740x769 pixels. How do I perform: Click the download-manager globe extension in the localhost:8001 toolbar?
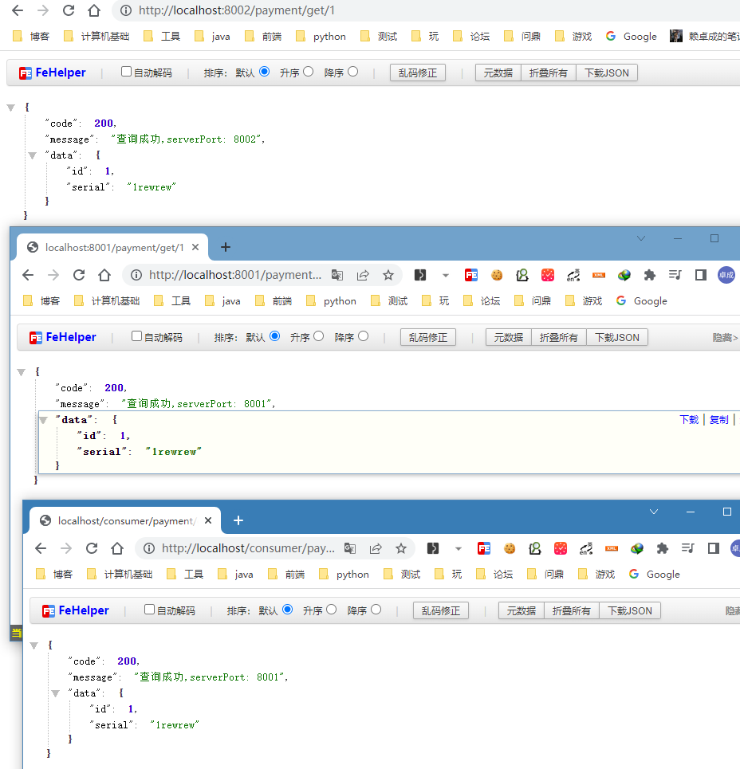click(x=624, y=275)
